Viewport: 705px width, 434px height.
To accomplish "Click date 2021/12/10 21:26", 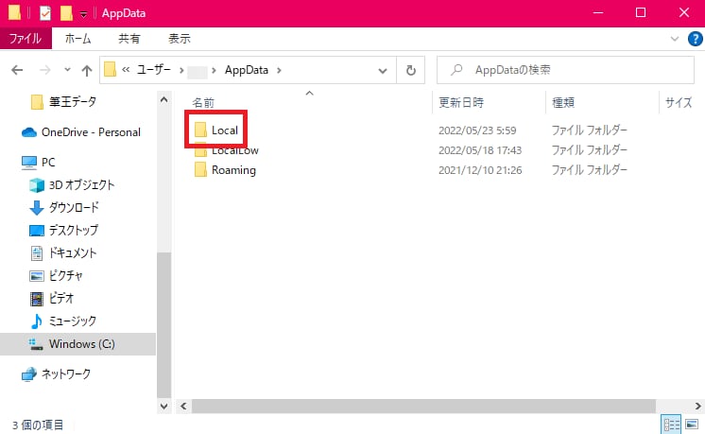I will (480, 170).
